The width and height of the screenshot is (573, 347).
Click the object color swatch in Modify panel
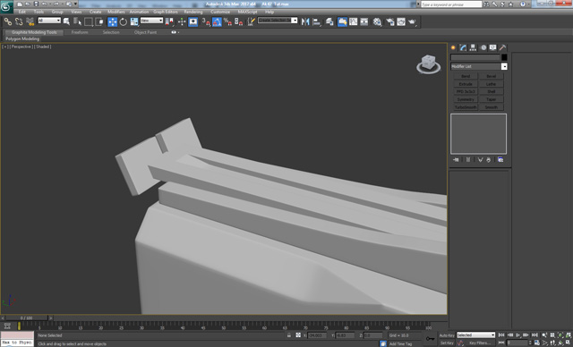[x=504, y=57]
